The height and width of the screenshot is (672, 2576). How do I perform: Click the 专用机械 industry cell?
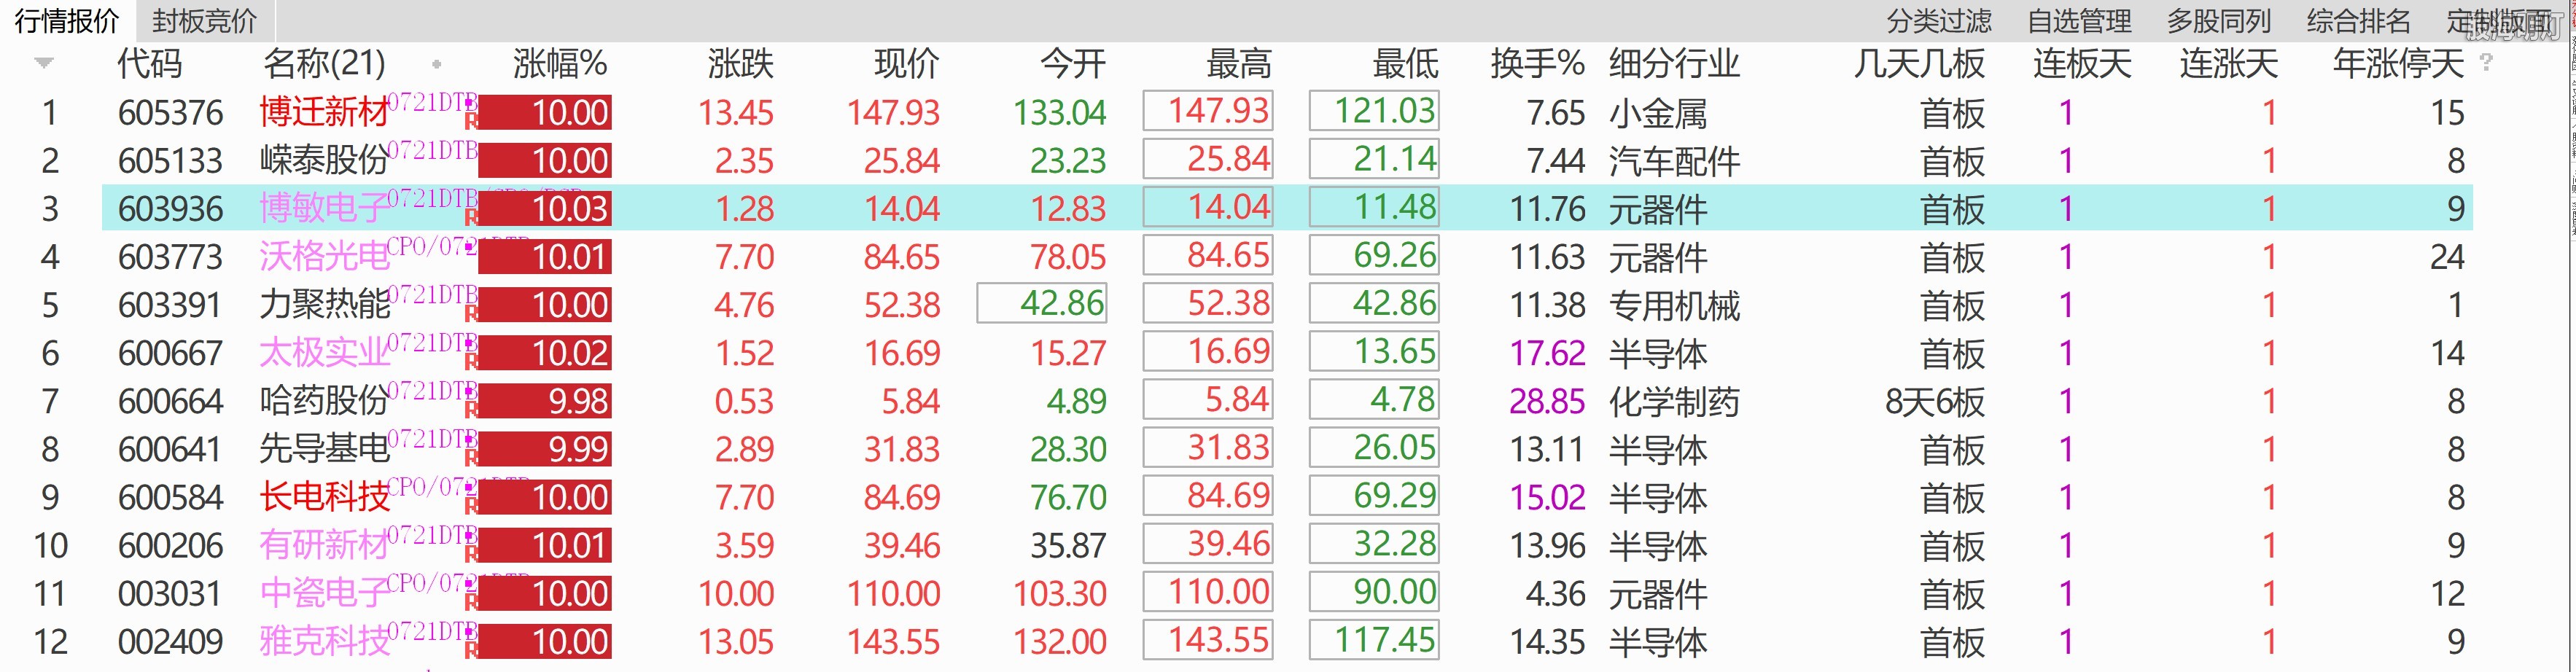1674,305
